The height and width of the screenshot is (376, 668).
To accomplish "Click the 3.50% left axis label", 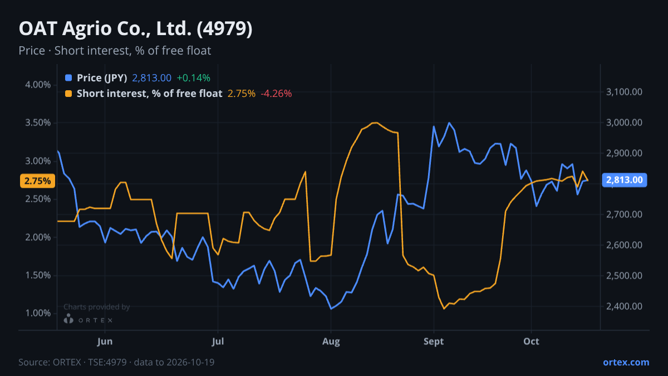I will pos(38,123).
